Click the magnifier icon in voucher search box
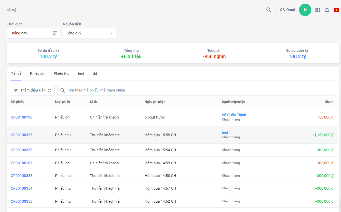 (62, 90)
